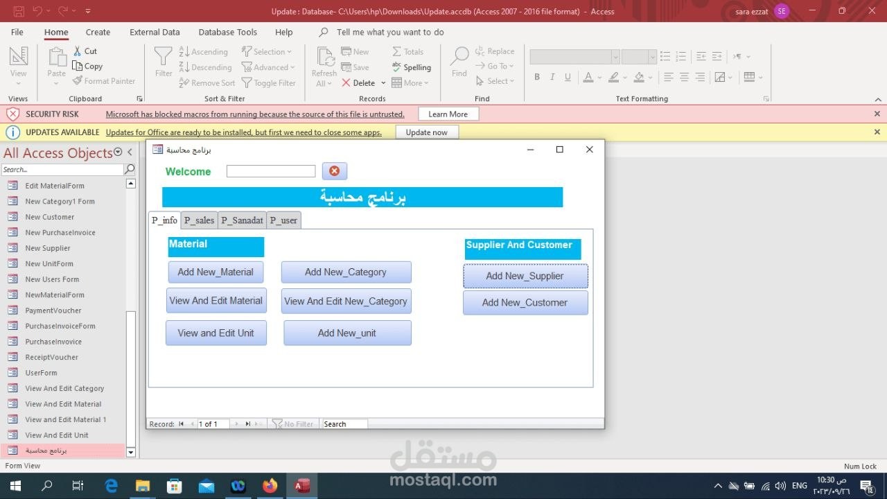This screenshot has width=887, height=499.
Task: Open the File Explorer taskbar icon
Action: (143, 486)
